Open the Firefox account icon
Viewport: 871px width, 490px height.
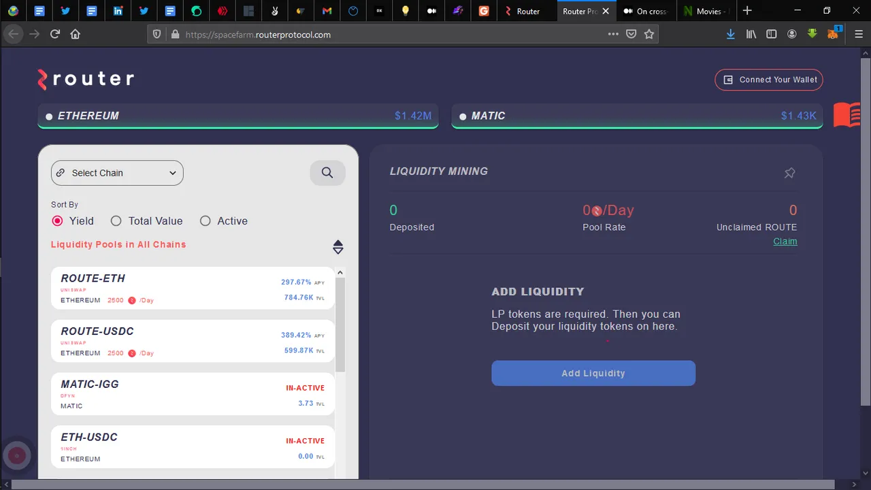click(x=792, y=34)
